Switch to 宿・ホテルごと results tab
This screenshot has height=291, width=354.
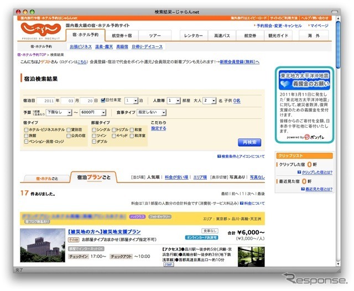tap(47, 178)
